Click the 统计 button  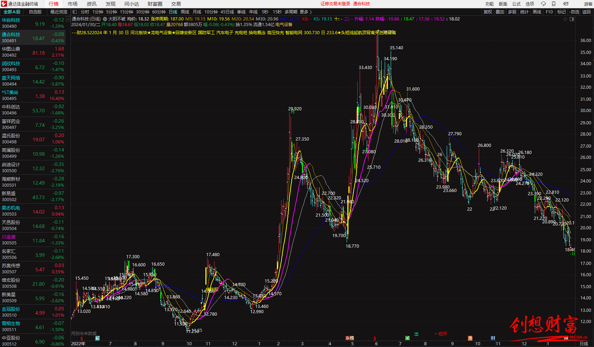point(525,12)
